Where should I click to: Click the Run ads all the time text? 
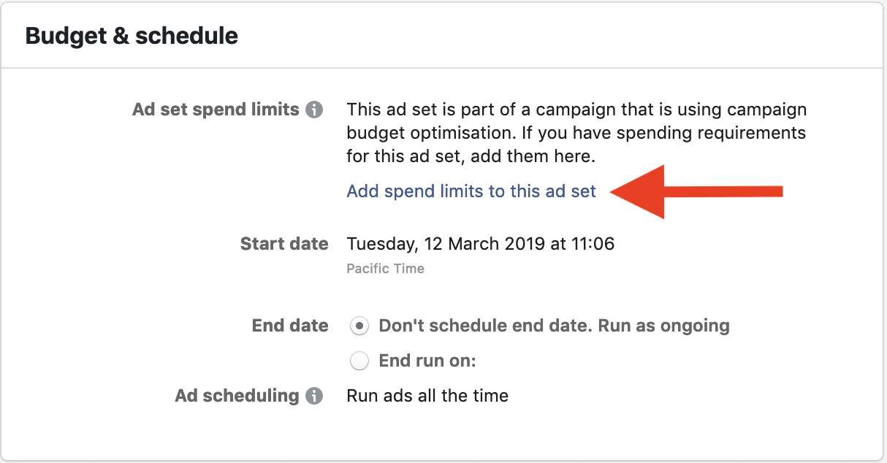coord(427,396)
